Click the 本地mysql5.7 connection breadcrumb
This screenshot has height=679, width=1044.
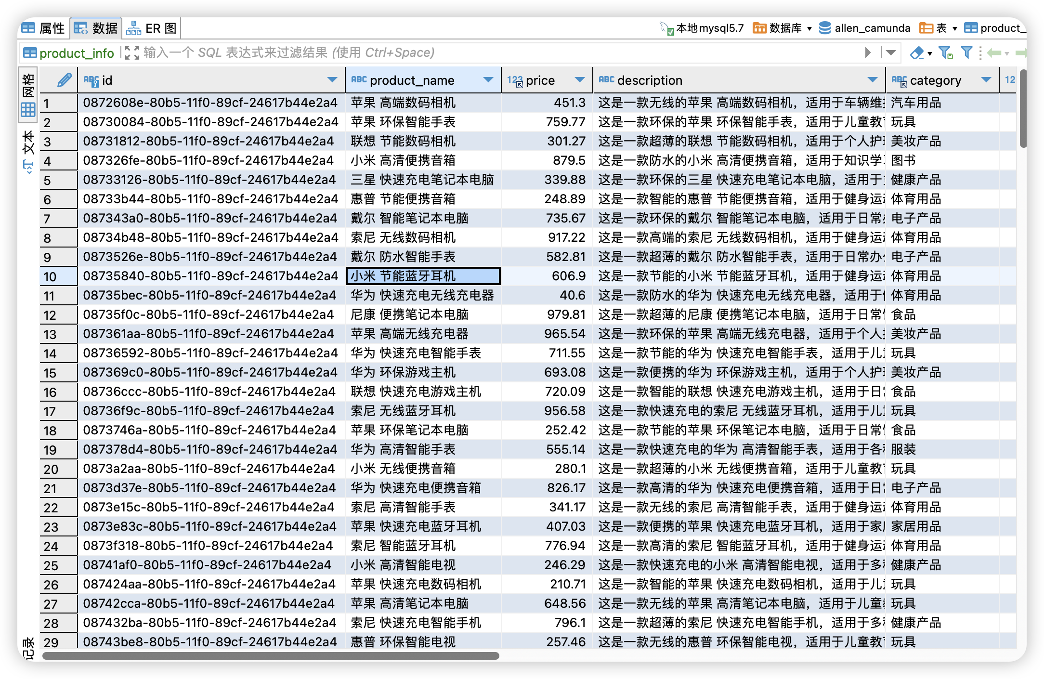[x=702, y=28]
